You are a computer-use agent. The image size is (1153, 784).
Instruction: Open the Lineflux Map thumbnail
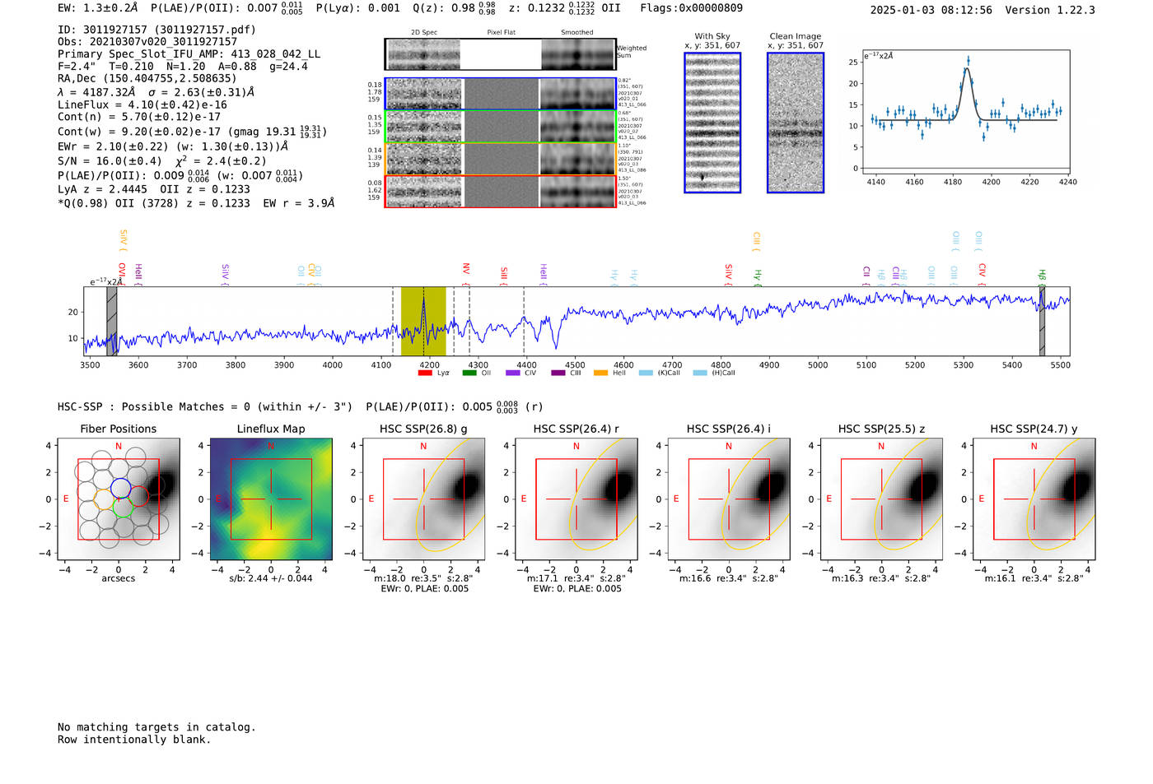(x=271, y=499)
